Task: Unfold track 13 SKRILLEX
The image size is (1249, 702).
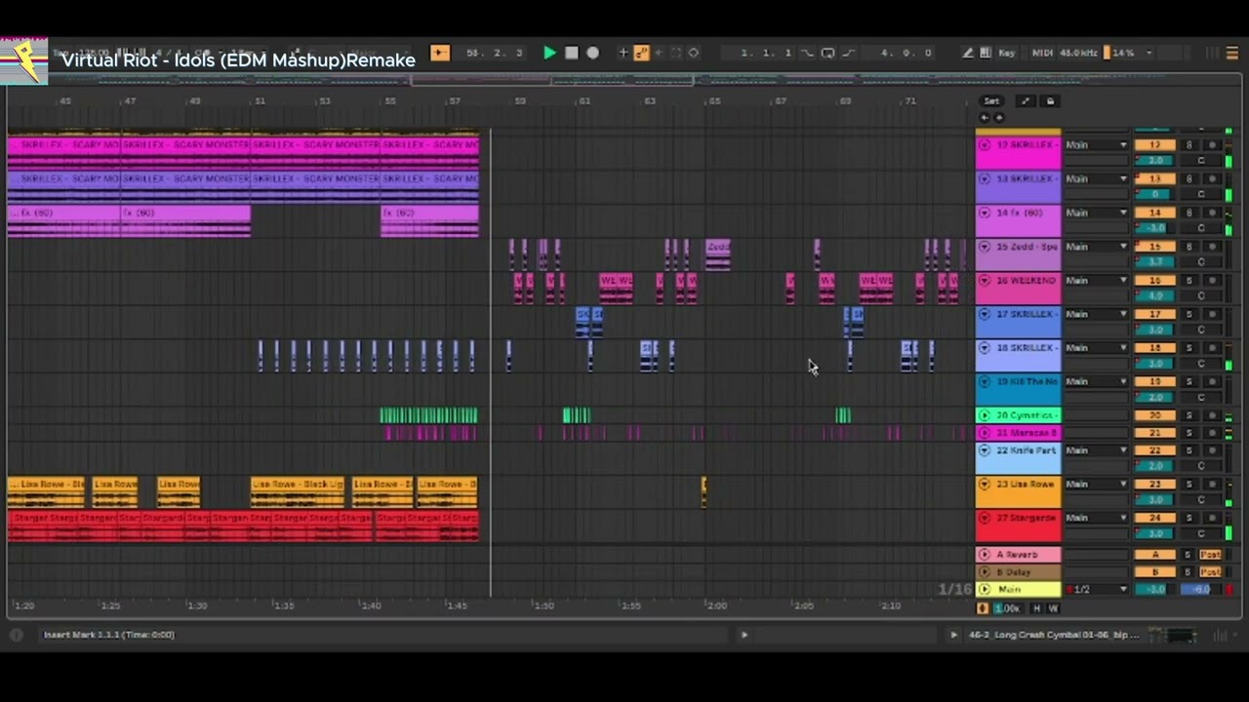Action: (x=985, y=179)
